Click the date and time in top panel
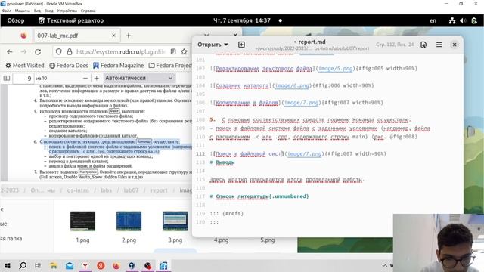Image resolution: width=484 pixels, height=272 pixels. [x=242, y=20]
